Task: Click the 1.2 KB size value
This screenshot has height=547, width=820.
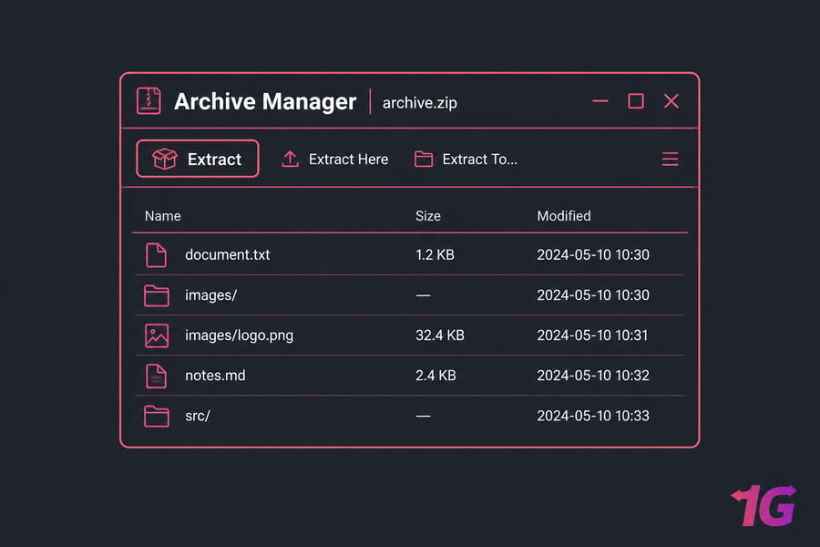Action: 435,255
